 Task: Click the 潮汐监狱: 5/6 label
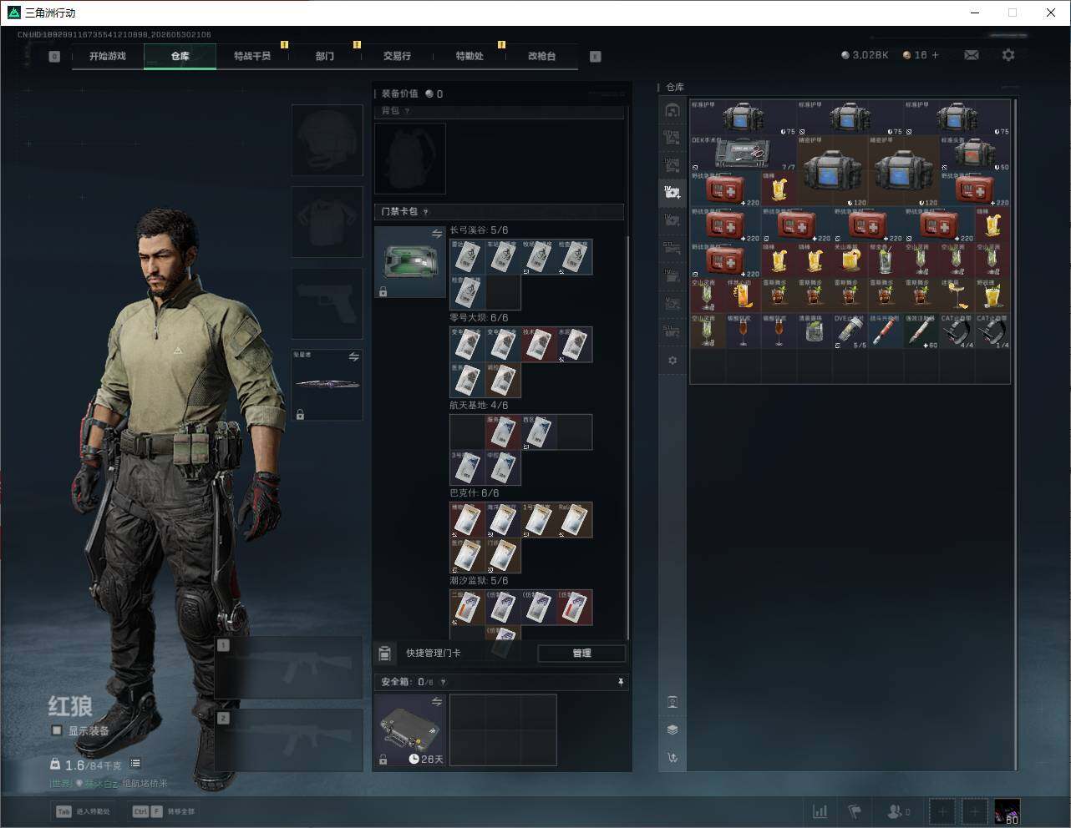click(x=479, y=581)
